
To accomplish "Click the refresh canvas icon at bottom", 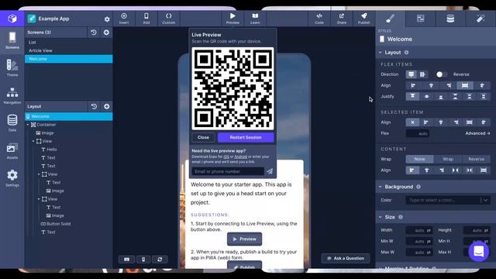I will pos(160,260).
